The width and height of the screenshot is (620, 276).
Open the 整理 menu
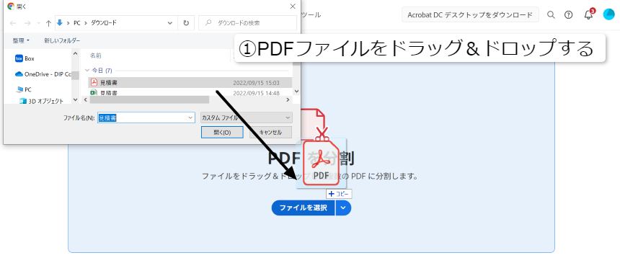[x=21, y=40]
